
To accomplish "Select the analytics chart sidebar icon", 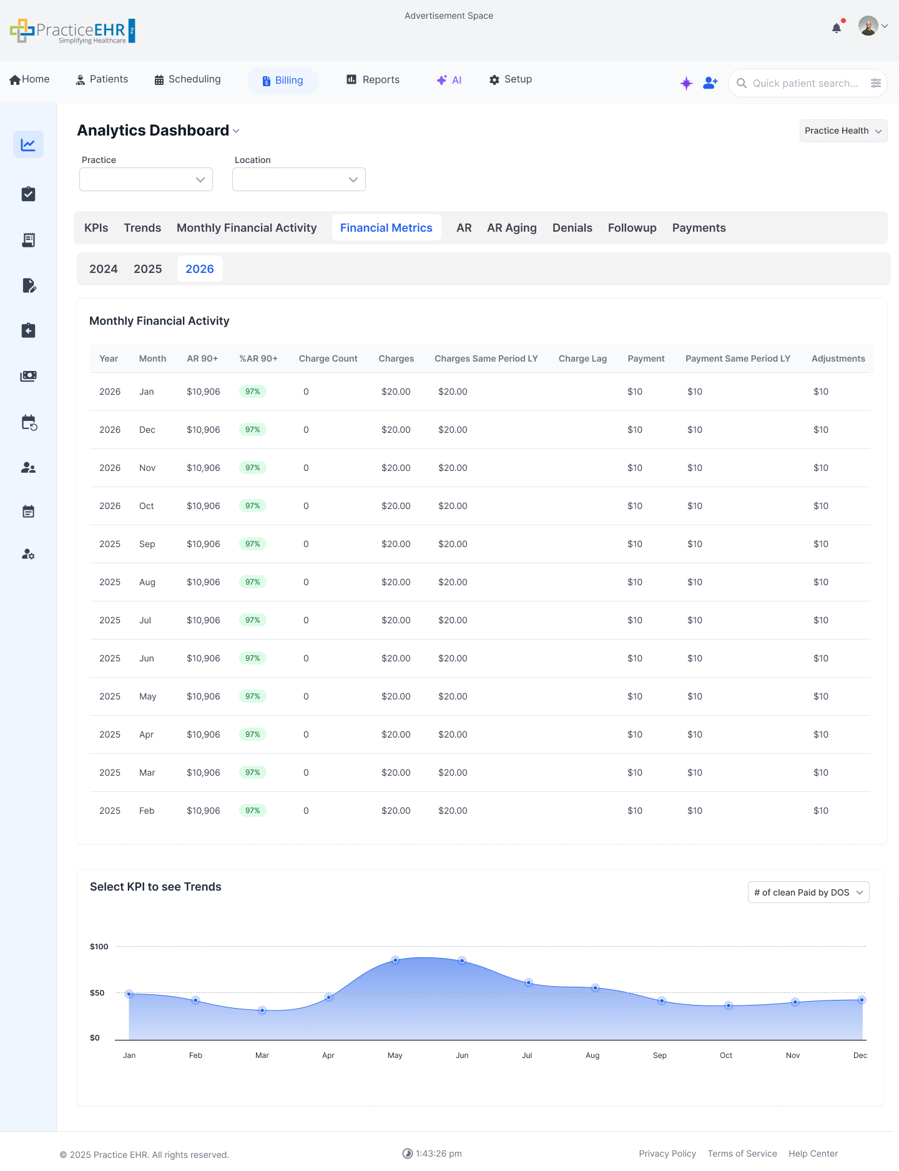I will 28,144.
